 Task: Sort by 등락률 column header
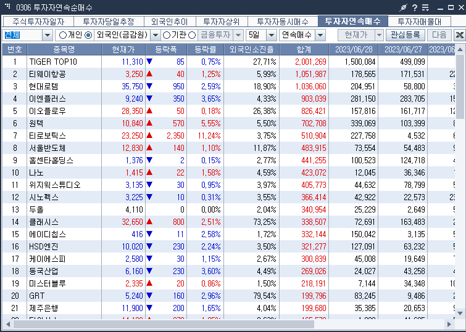pos(206,49)
